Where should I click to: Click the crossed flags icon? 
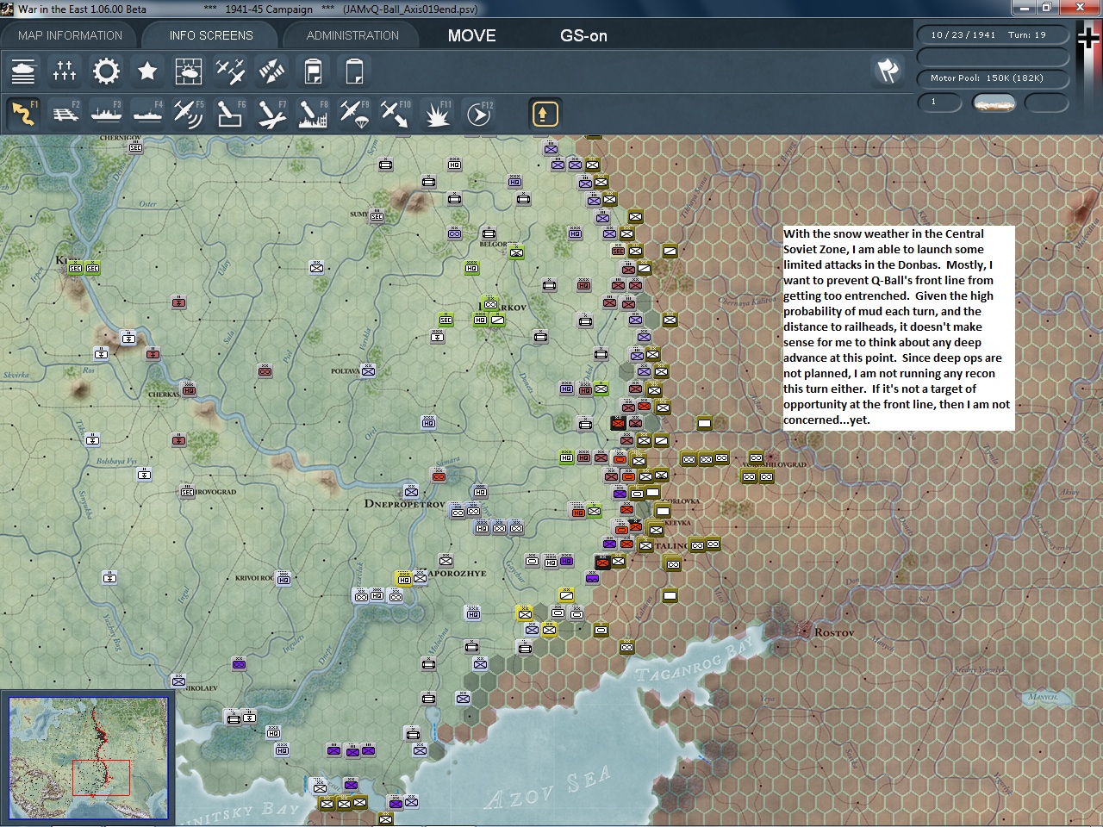click(x=888, y=71)
